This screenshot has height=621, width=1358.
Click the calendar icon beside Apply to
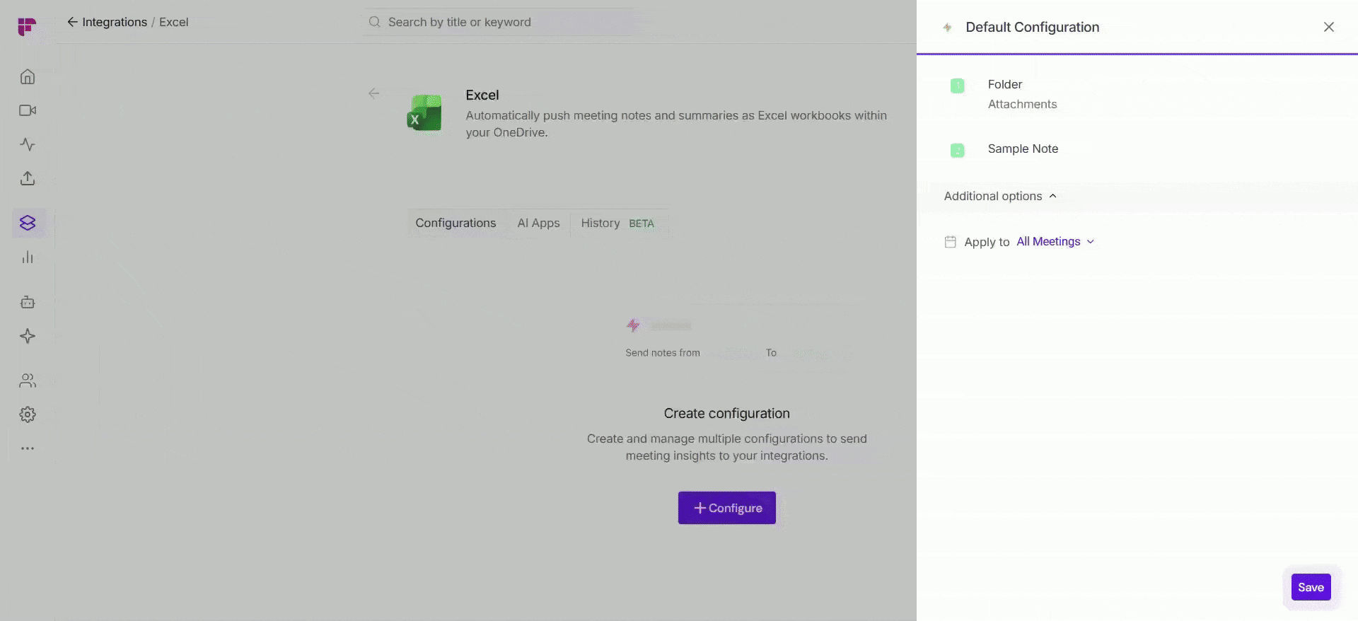point(950,242)
